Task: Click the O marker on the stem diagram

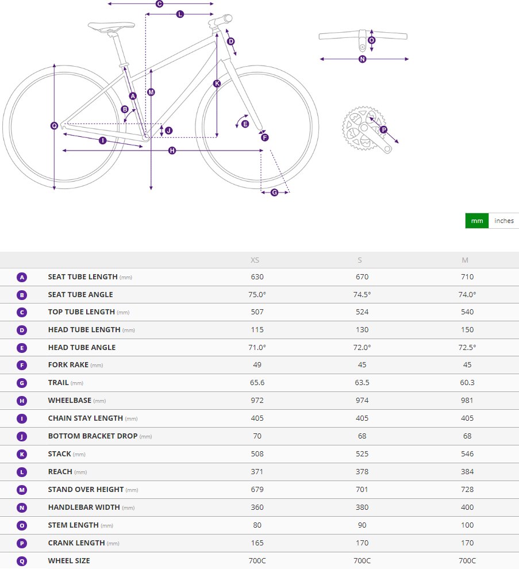Action: click(x=371, y=40)
